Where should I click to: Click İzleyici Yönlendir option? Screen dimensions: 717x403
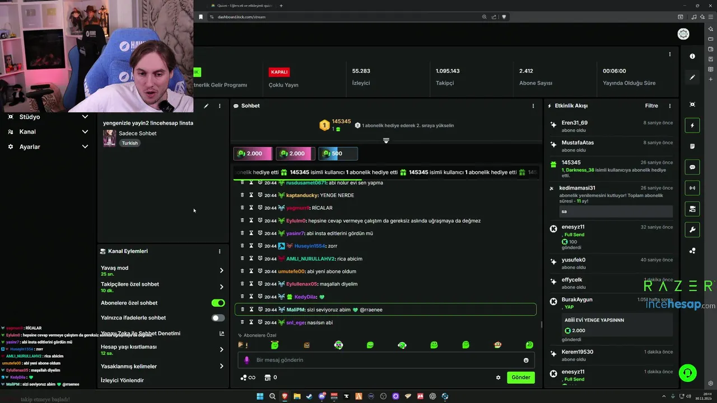(122, 380)
